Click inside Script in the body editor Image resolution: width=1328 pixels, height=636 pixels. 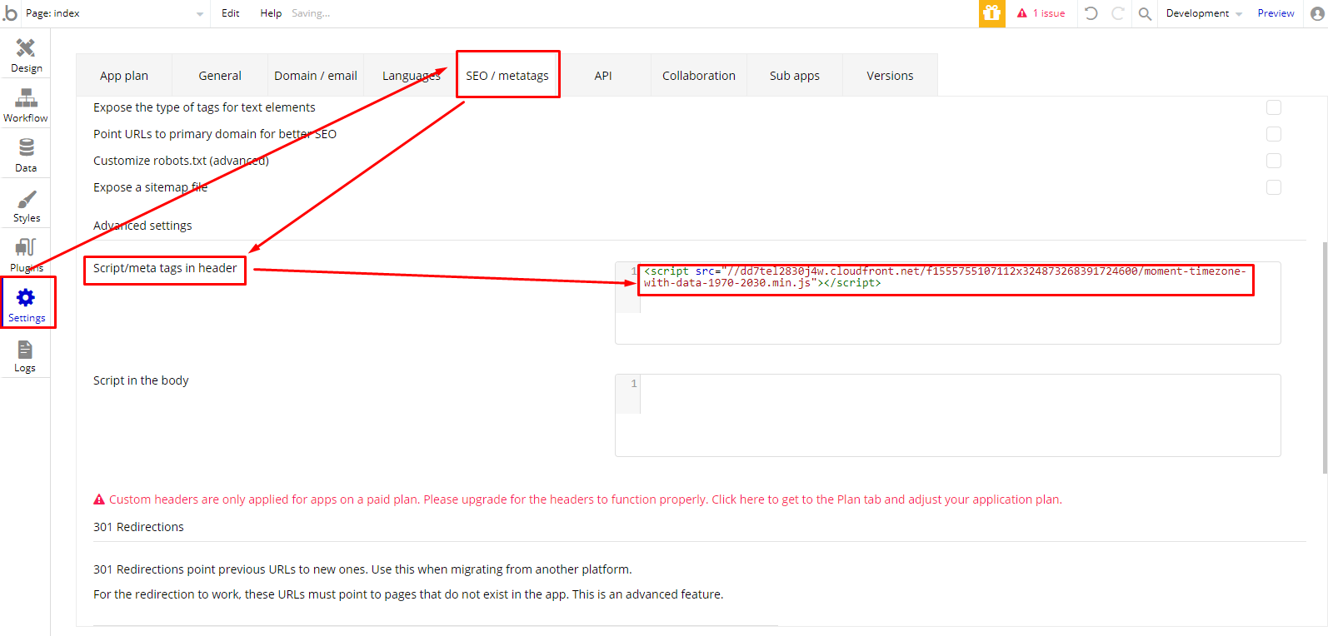pyautogui.click(x=948, y=415)
